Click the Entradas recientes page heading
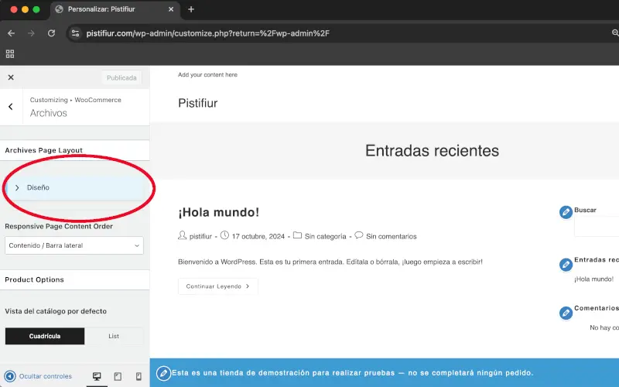 432,150
